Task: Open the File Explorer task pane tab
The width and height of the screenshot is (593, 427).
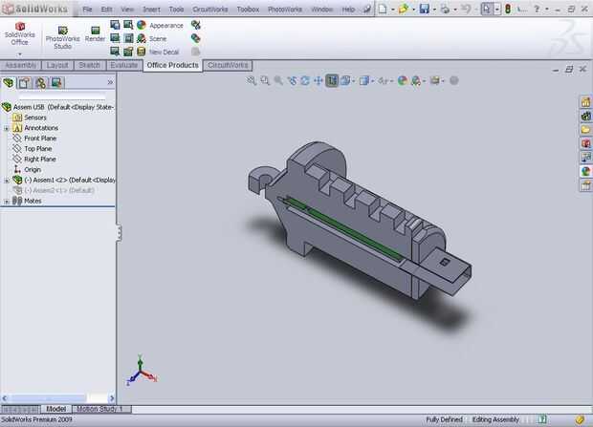Action: coord(585,130)
